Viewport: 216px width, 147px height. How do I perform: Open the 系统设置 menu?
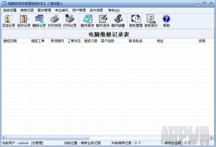[10, 10]
